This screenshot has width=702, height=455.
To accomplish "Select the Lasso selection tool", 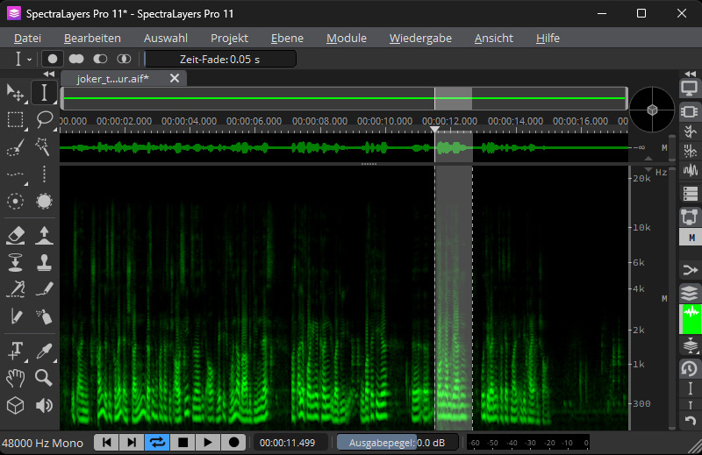I will click(44, 120).
